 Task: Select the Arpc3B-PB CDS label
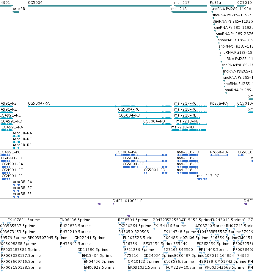click(x=22, y=194)
